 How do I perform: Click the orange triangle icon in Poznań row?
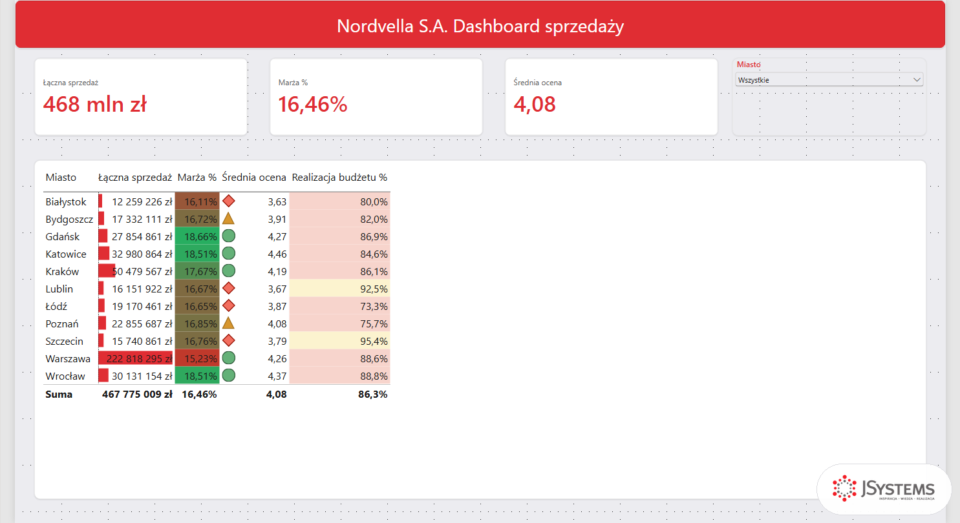228,323
